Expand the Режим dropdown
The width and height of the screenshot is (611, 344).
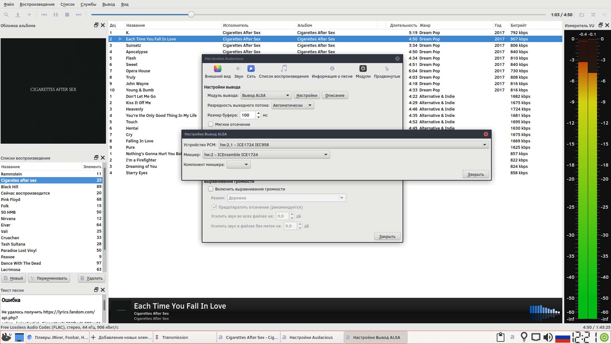[286, 198]
